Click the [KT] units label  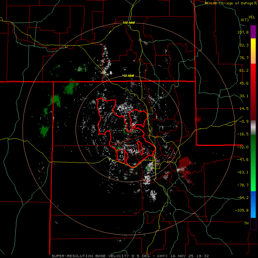[x=245, y=20]
